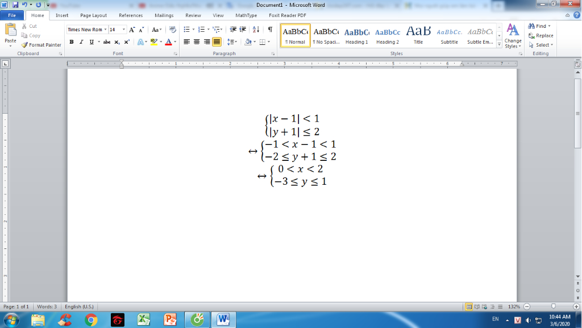Open Word Help question mark icon

click(x=576, y=15)
